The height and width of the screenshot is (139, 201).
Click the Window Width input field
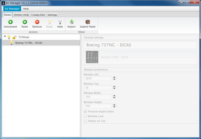pyautogui.click(x=98, y=97)
